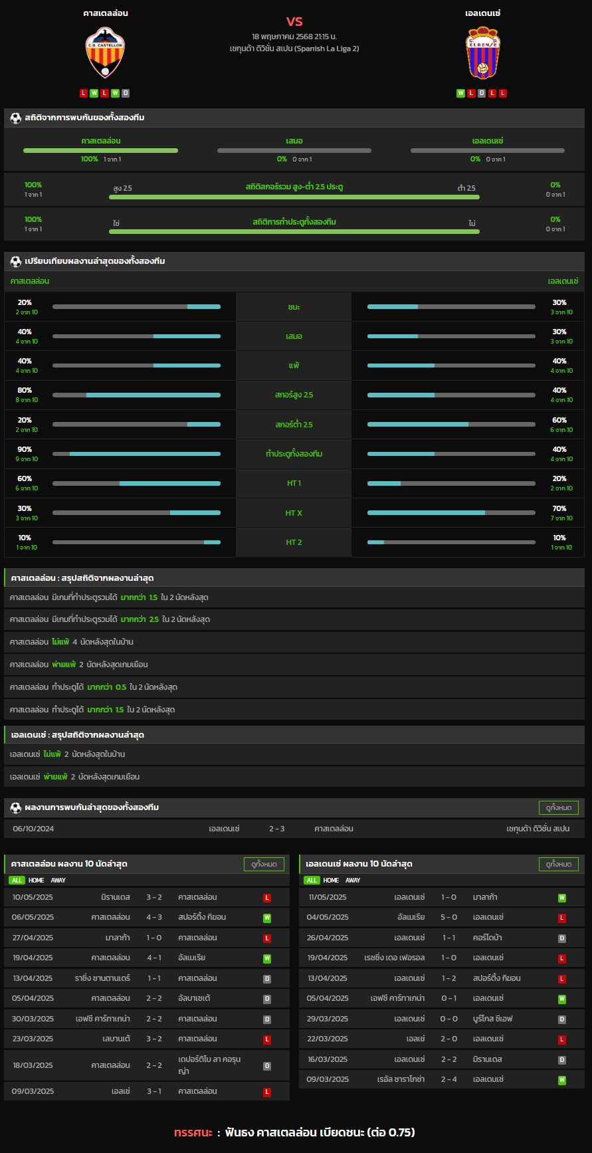The width and height of the screenshot is (592, 1153).
Task: Click the สถิติการทำประตูทั้งสองทีม progress bar
Action: tap(294, 231)
